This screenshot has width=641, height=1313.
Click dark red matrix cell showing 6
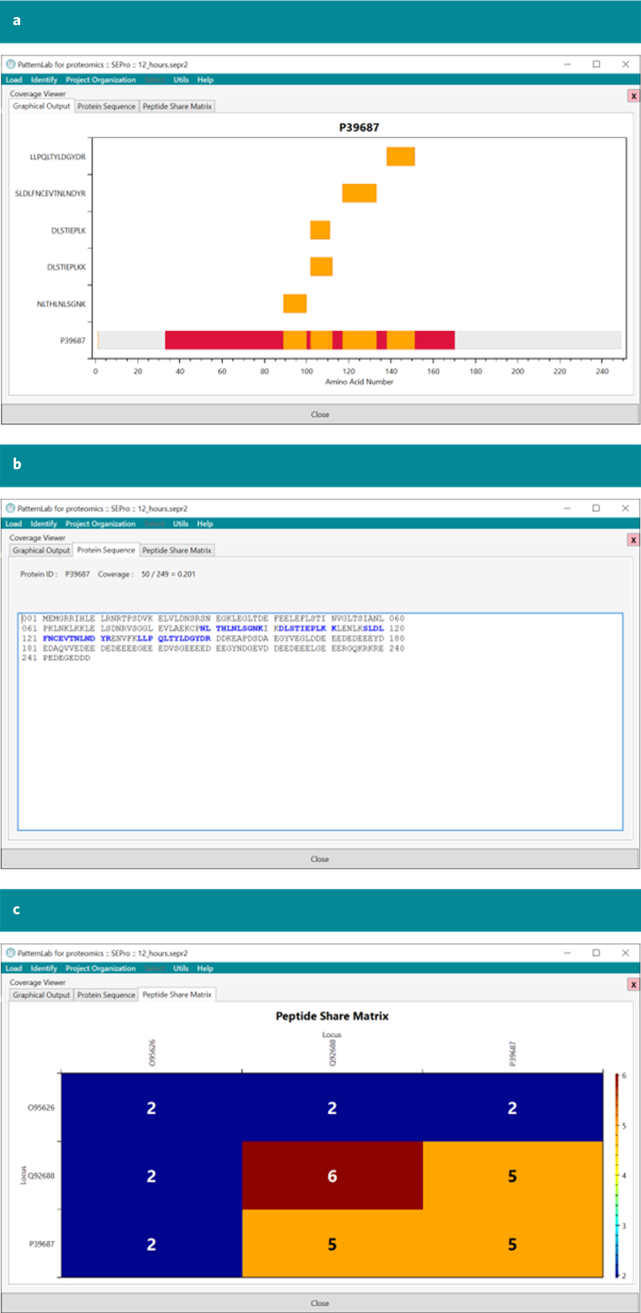tap(332, 1175)
